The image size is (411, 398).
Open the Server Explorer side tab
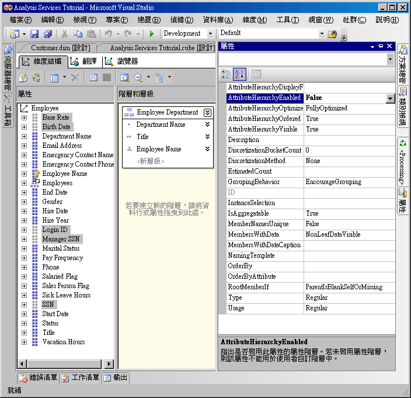point(8,67)
